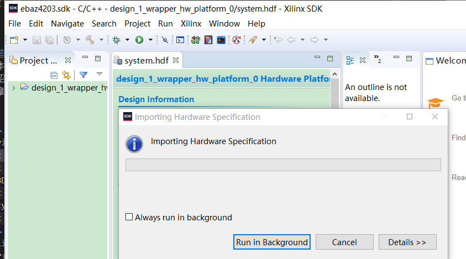This screenshot has width=466, height=259.
Task: Click the Build Configuration icon
Action: (x=67, y=40)
